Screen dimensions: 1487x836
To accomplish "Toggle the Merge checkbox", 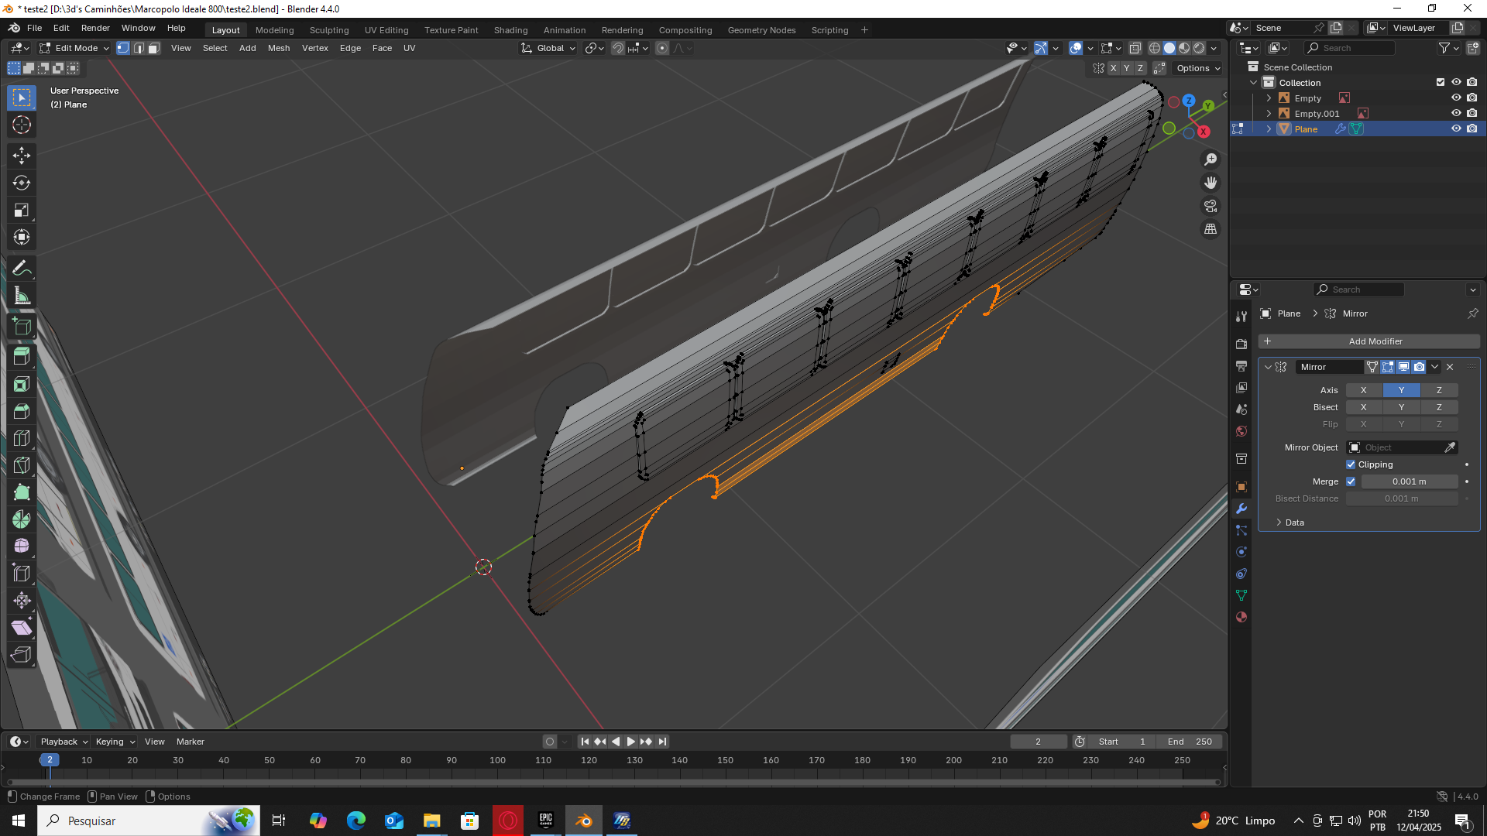I will [x=1351, y=481].
